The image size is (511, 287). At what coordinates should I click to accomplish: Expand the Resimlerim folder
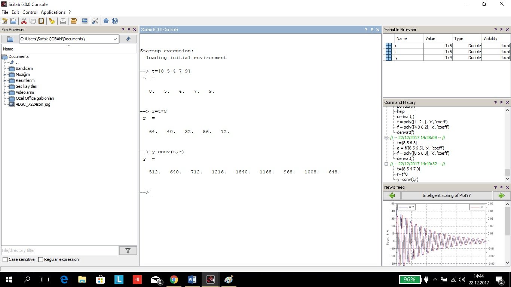point(4,80)
